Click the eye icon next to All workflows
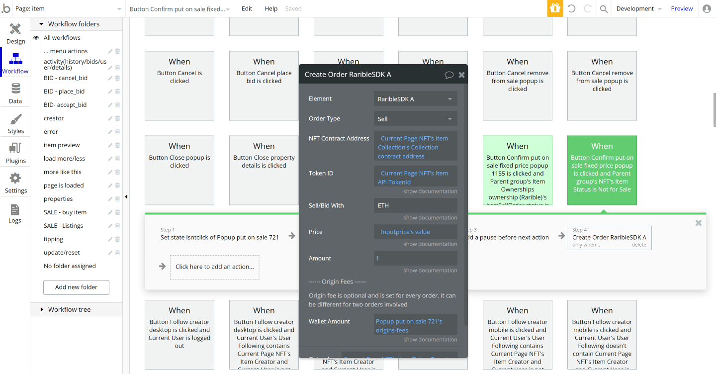Viewport: 716px width, 374px height. coord(35,37)
